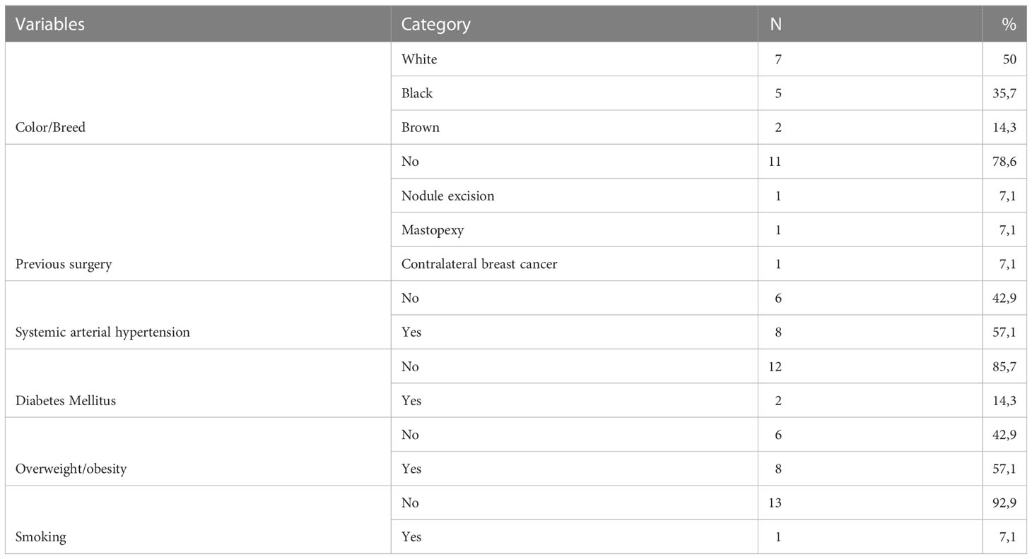Click the Category column header
The image size is (1032, 559).
click(574, 24)
